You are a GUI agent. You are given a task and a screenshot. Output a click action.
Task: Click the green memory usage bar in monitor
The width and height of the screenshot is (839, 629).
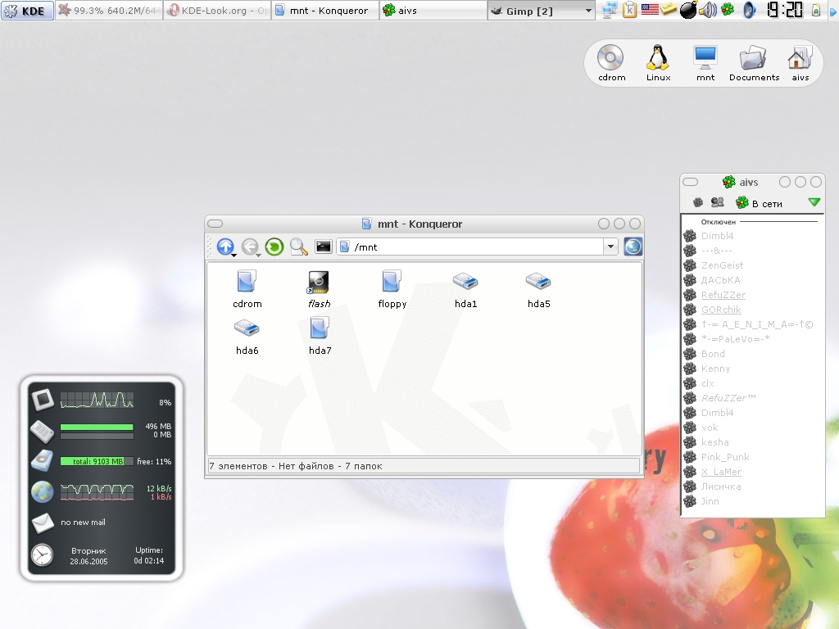97,427
